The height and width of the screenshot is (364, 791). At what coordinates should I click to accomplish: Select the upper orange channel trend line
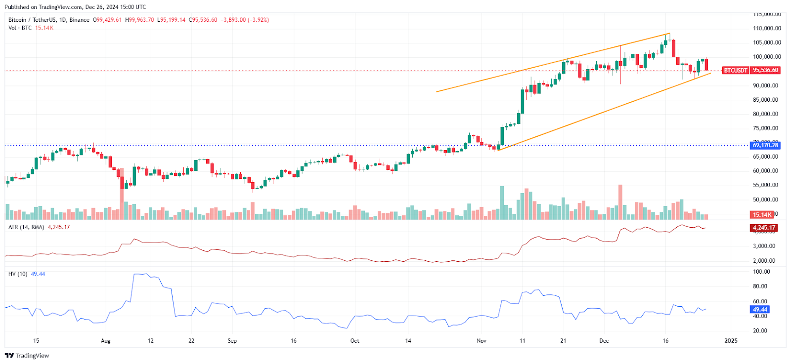(x=553, y=63)
